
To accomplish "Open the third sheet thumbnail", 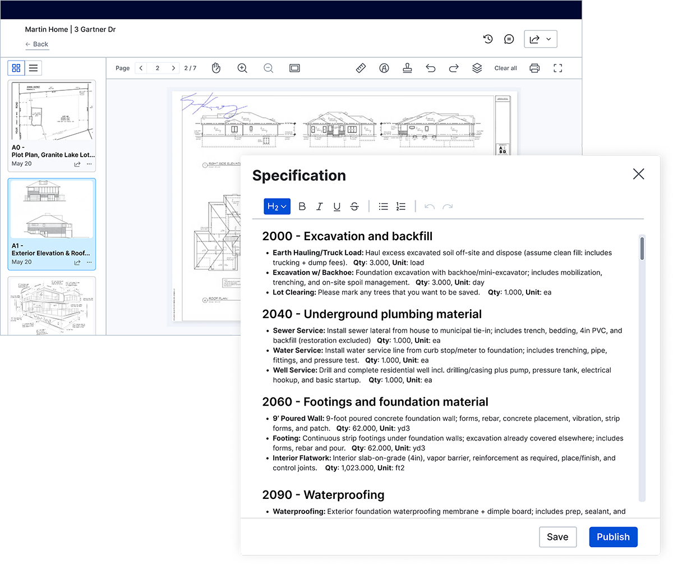I will tap(52, 306).
